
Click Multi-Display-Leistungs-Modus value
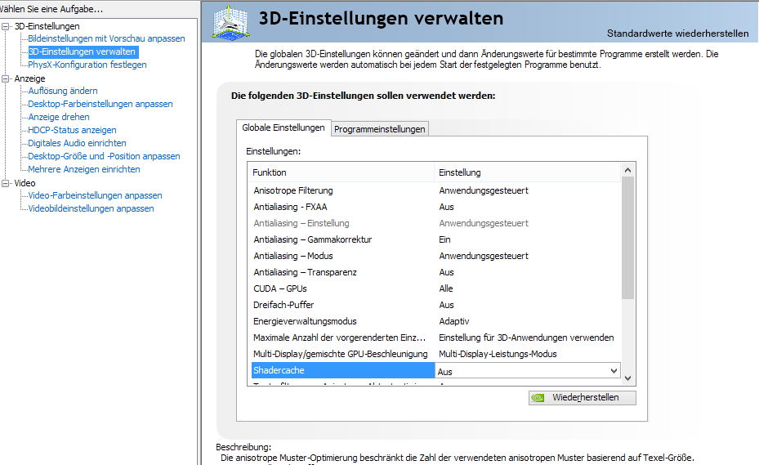pyautogui.click(x=498, y=354)
